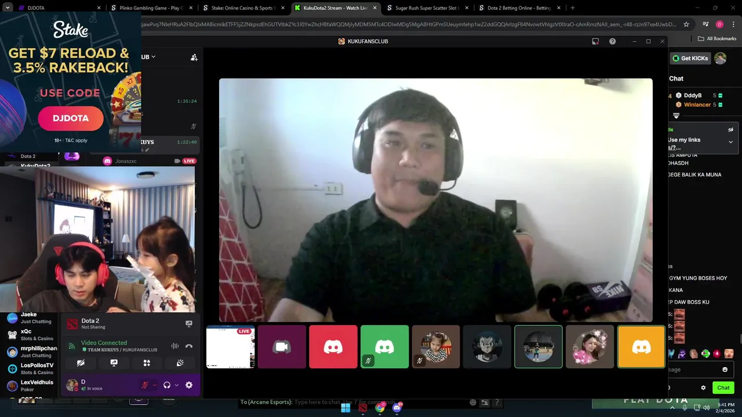Open system volume tray icon

click(x=706, y=408)
